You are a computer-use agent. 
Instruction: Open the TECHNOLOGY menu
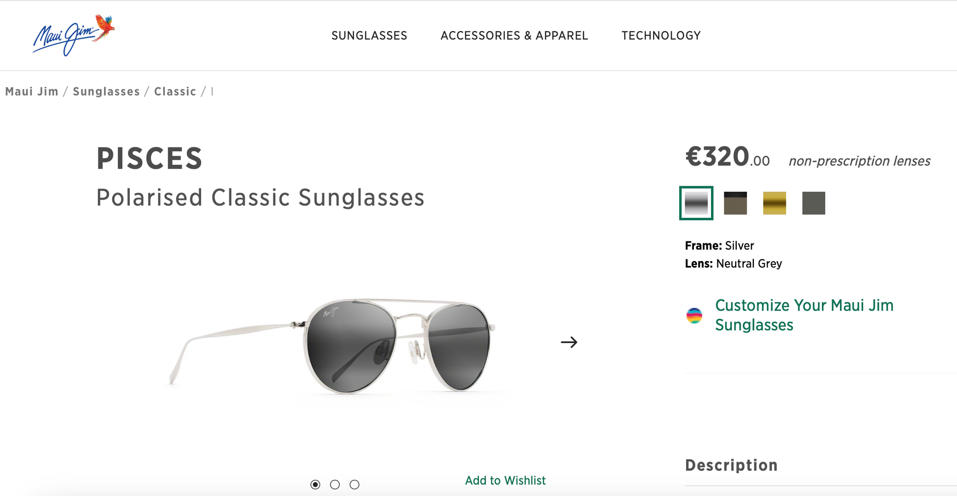[x=661, y=35]
